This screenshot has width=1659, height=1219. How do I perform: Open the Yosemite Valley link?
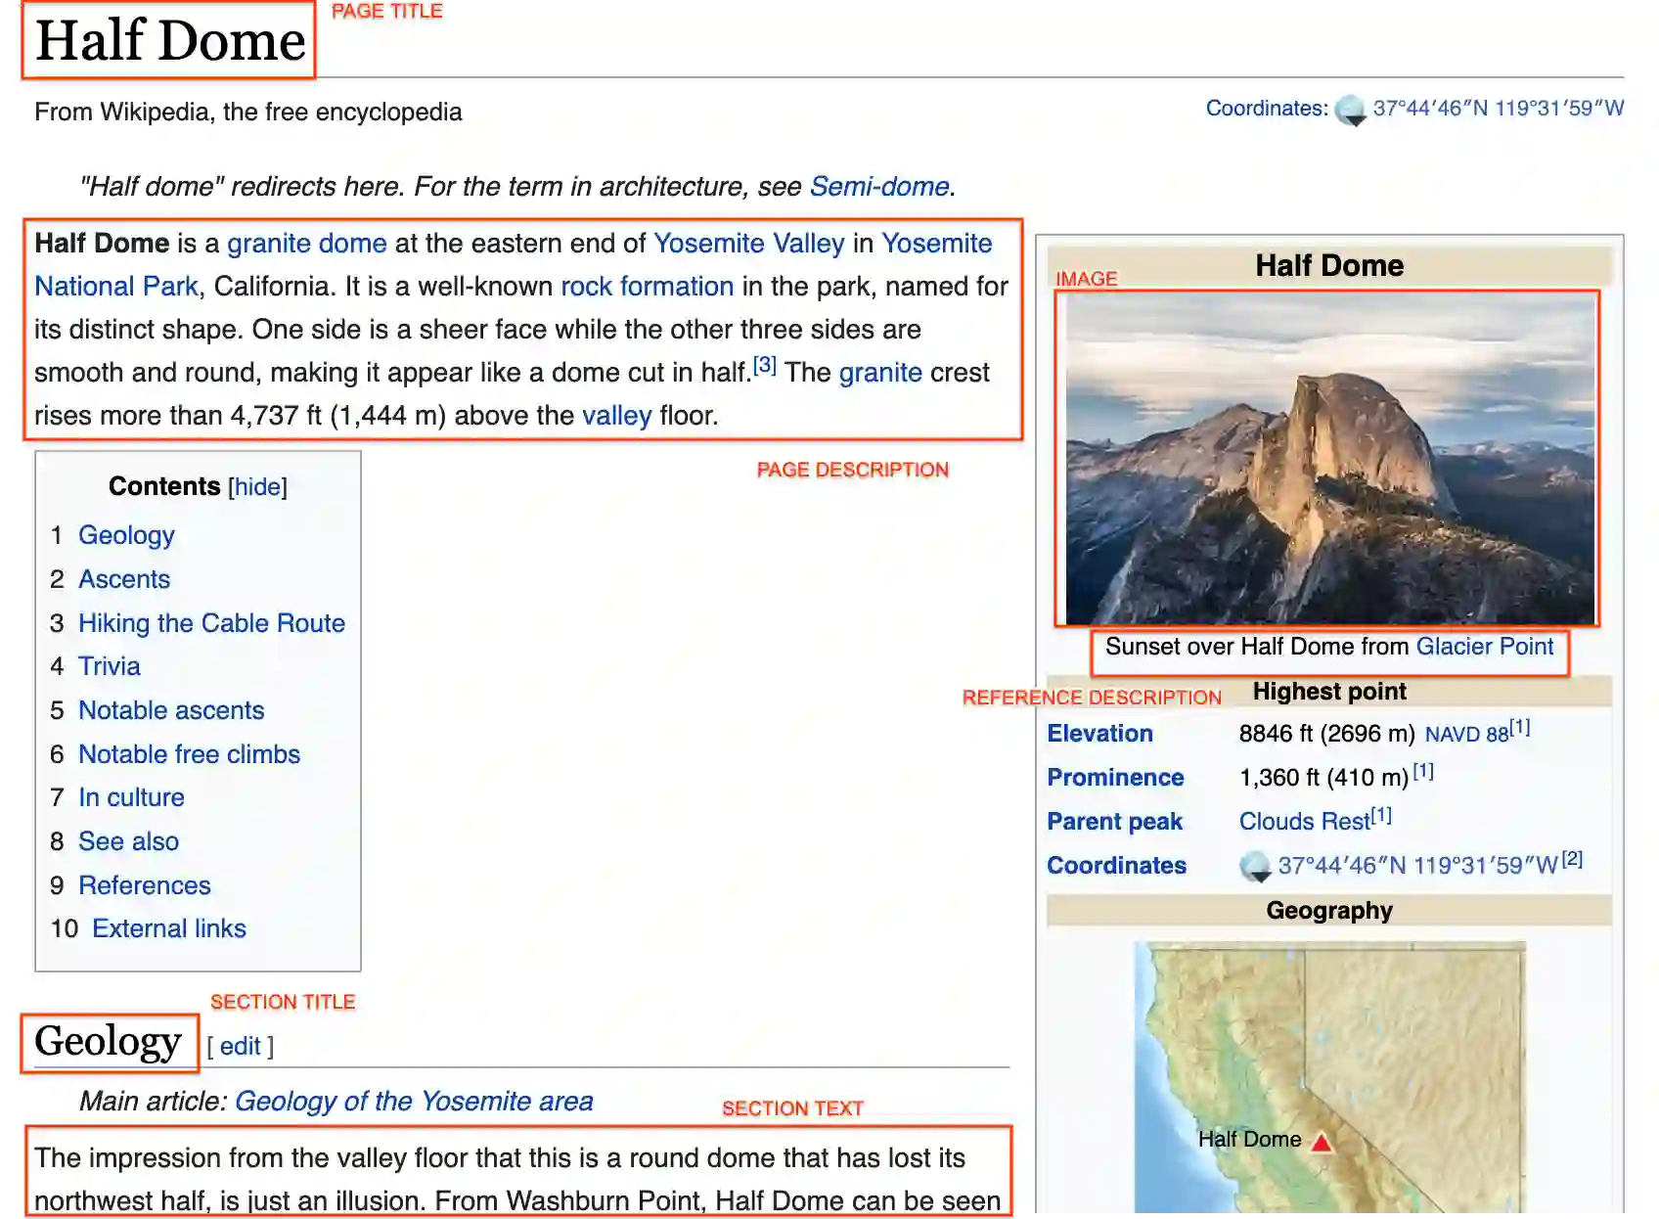pyautogui.click(x=748, y=244)
